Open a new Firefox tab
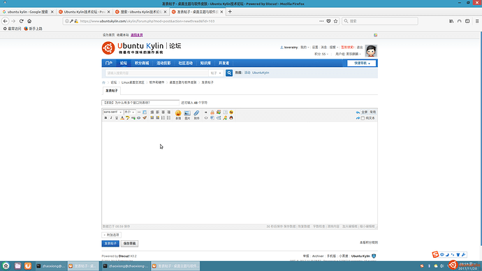This screenshot has width=482, height=271. coord(230,12)
